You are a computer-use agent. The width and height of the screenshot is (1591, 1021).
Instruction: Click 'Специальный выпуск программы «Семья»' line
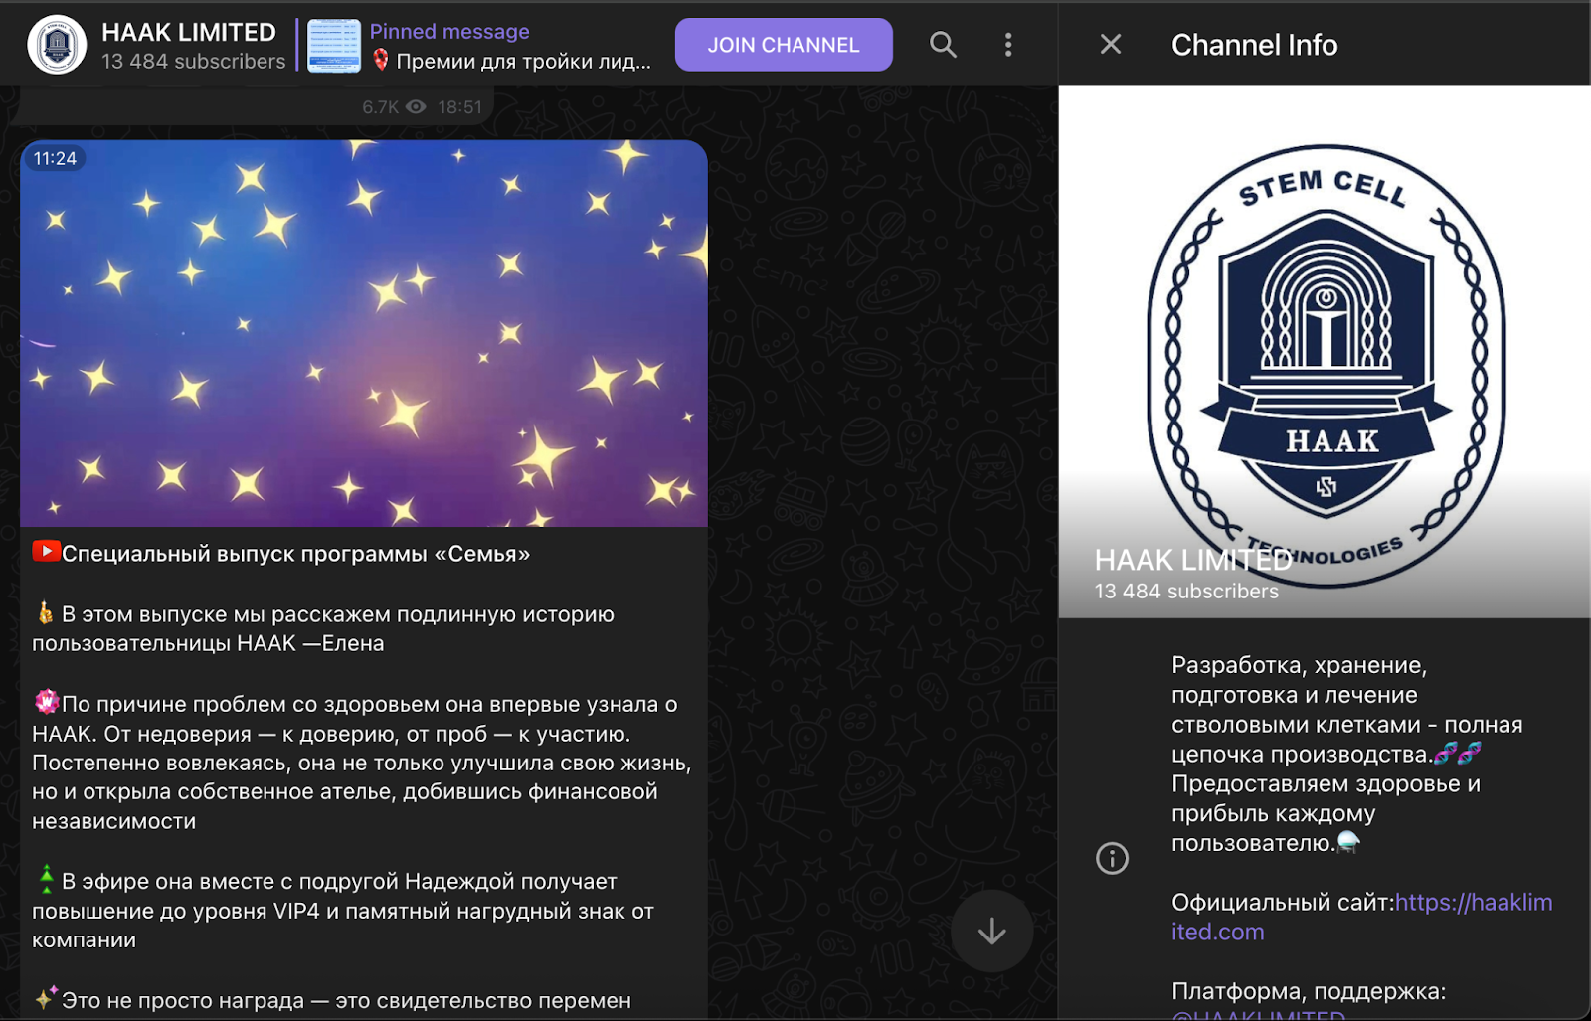pos(296,554)
